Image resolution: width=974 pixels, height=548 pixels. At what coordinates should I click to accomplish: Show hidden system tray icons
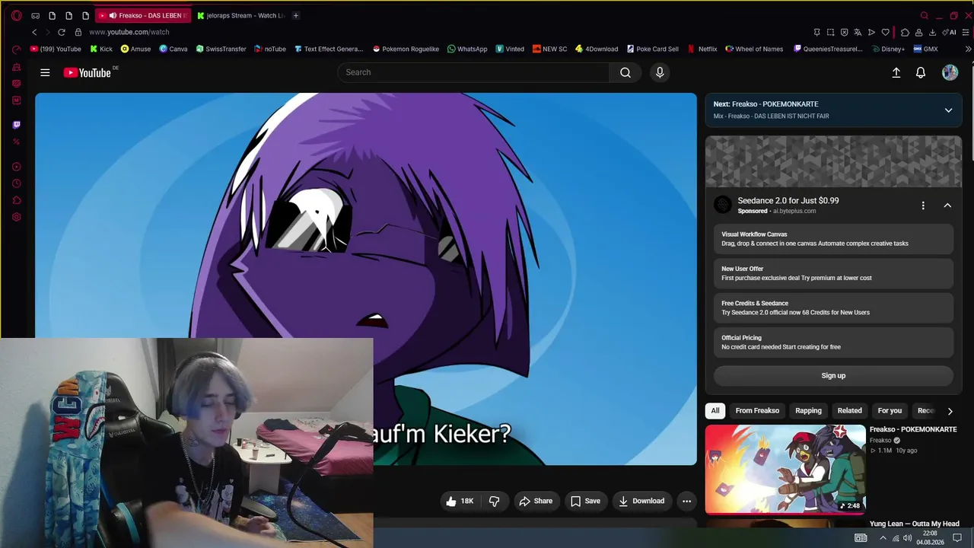(883, 538)
